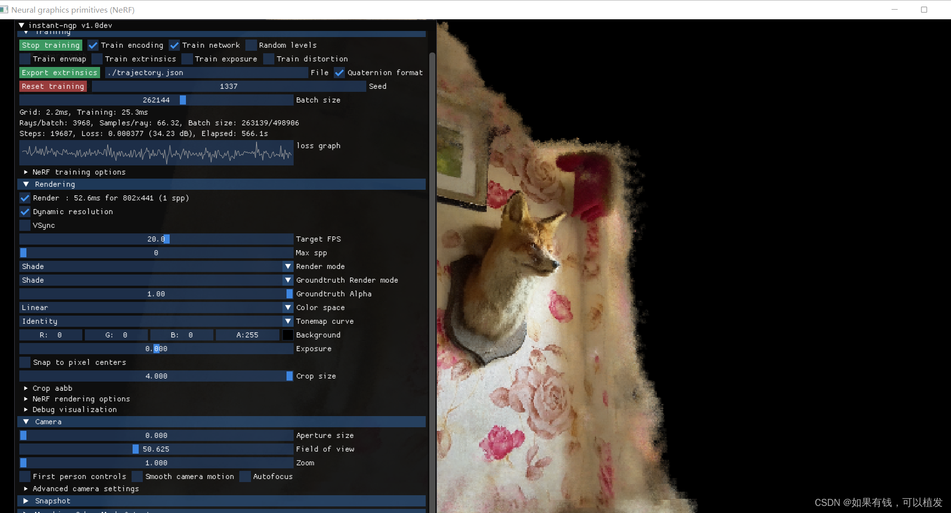Click the Target FPS slider
Screen dimensions: 951x513
(156, 239)
